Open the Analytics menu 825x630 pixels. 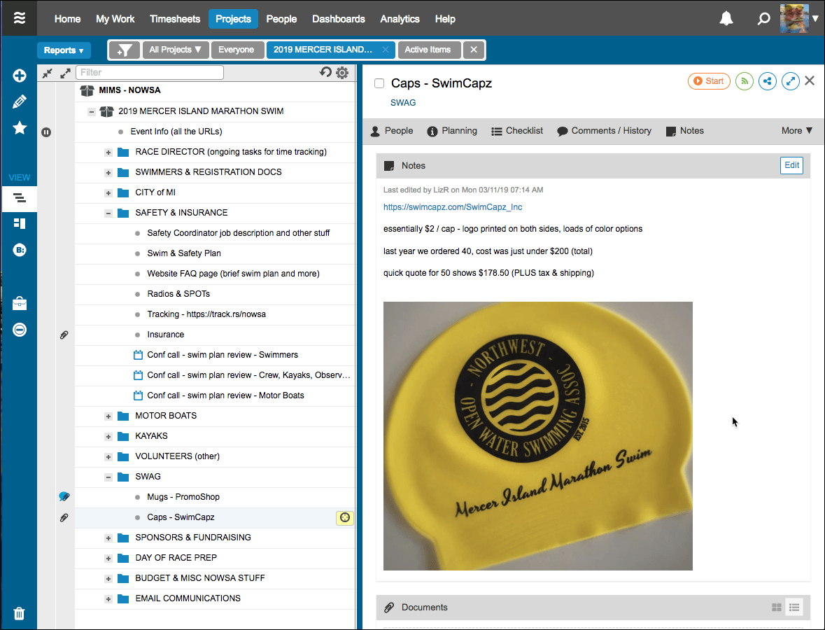point(400,19)
